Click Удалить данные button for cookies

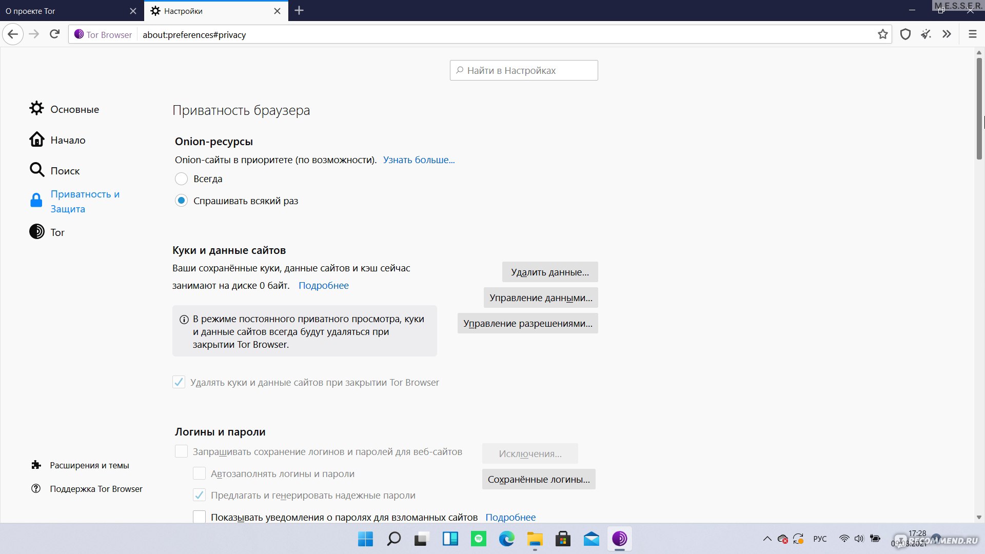(x=549, y=271)
